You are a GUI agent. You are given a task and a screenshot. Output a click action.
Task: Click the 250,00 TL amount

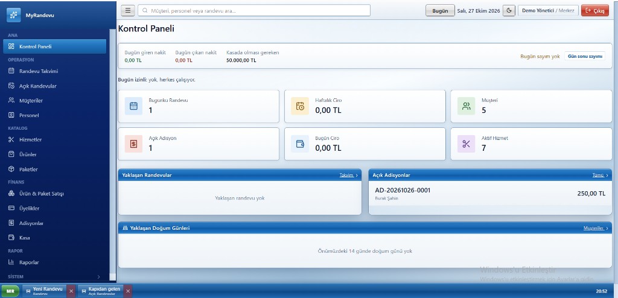[591, 194]
